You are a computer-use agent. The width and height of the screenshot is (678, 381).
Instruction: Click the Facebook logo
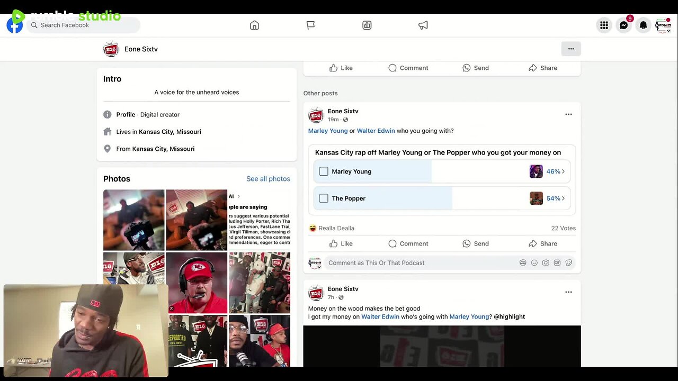coord(14,25)
